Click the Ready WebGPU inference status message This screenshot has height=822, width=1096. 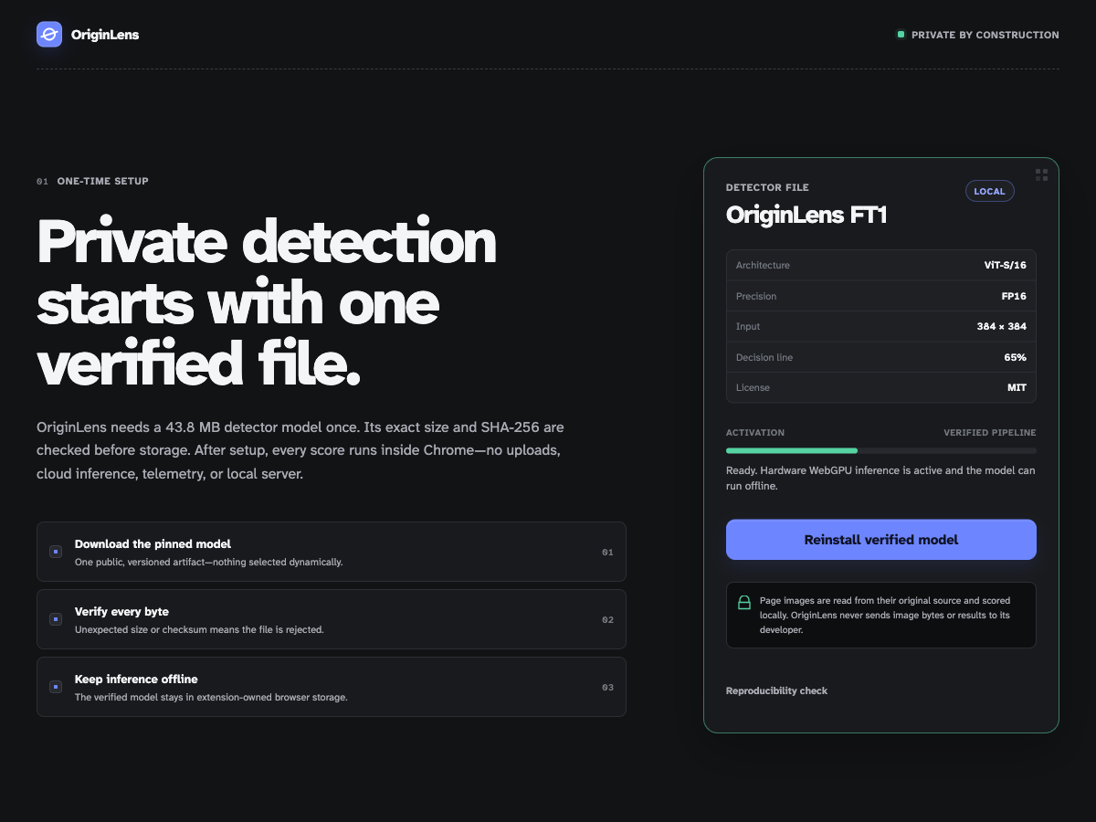pyautogui.click(x=880, y=479)
